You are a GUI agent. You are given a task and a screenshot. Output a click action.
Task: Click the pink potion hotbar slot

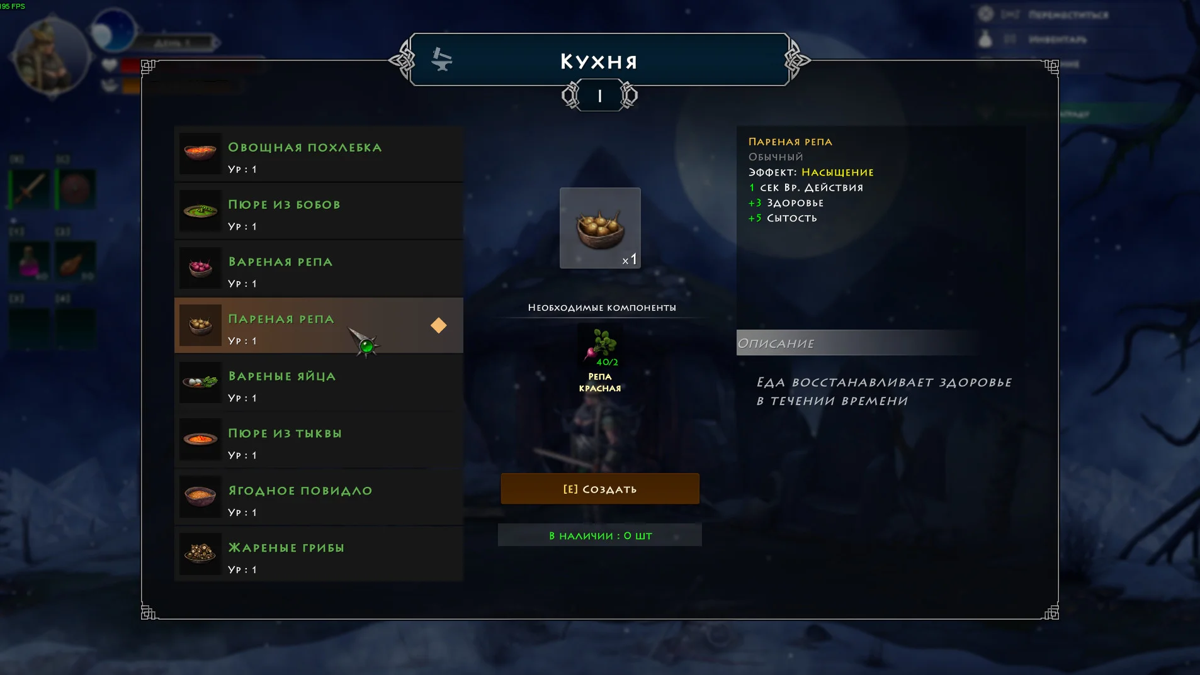pyautogui.click(x=29, y=261)
